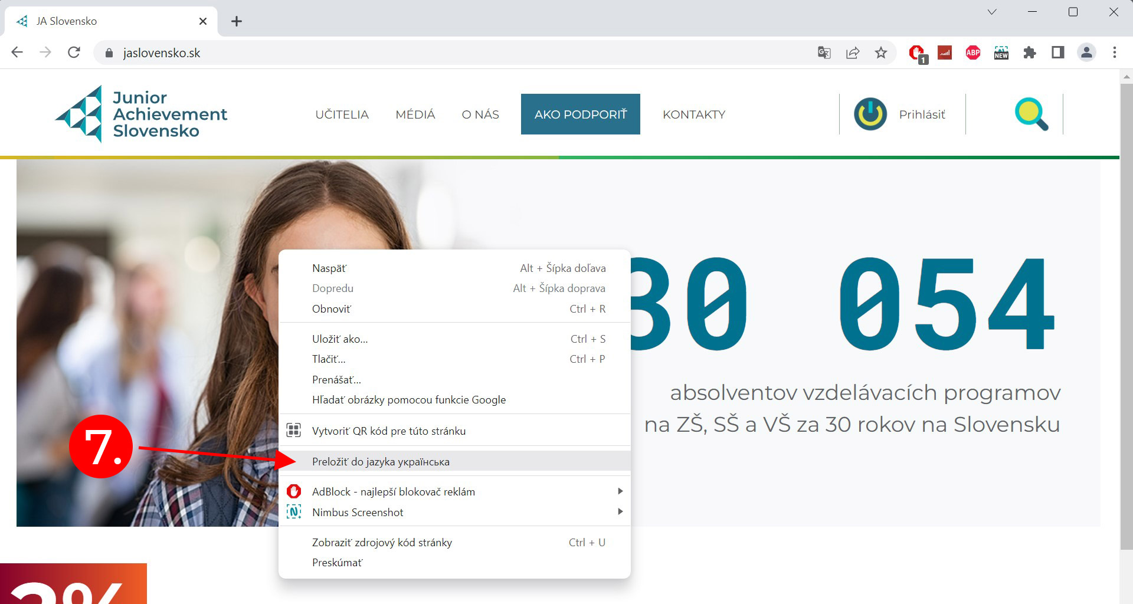
Task: Expand the AdBlock submenu arrow
Action: tap(620, 491)
